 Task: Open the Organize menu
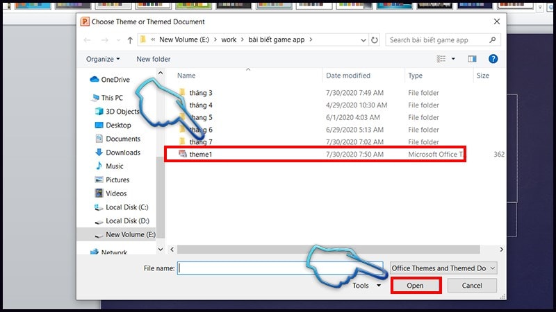pyautogui.click(x=103, y=59)
